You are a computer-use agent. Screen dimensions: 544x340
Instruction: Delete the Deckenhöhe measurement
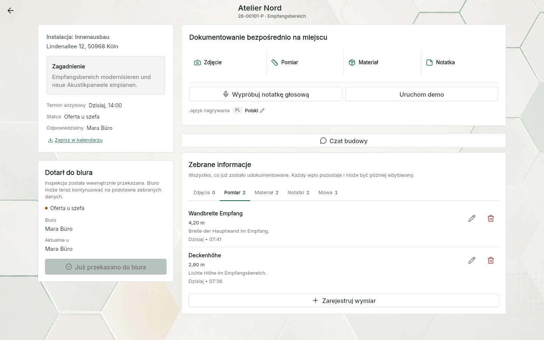pos(491,260)
